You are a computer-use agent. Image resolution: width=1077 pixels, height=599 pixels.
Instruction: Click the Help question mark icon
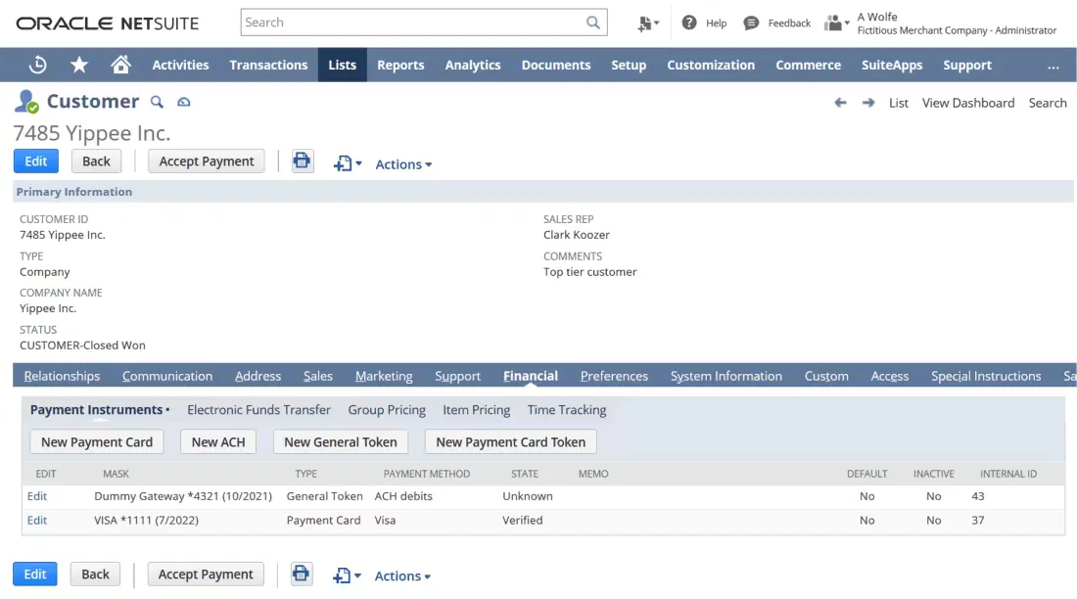tap(689, 23)
